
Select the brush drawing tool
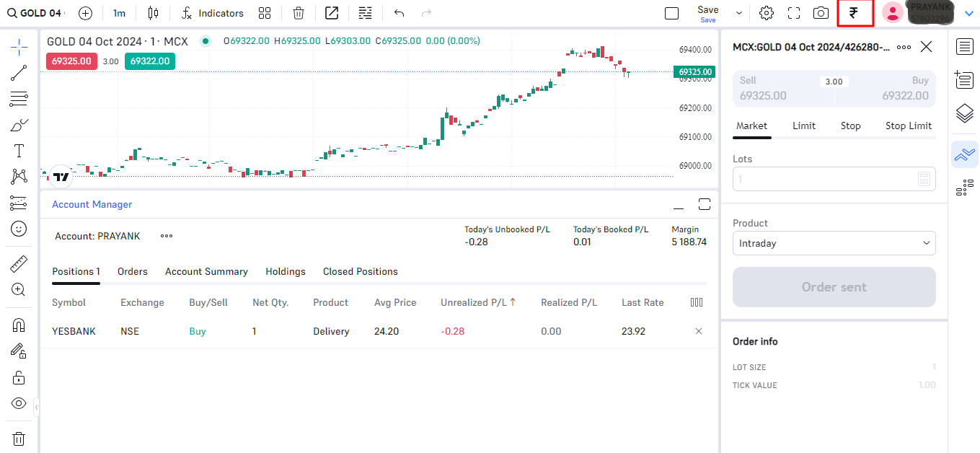pyautogui.click(x=19, y=125)
